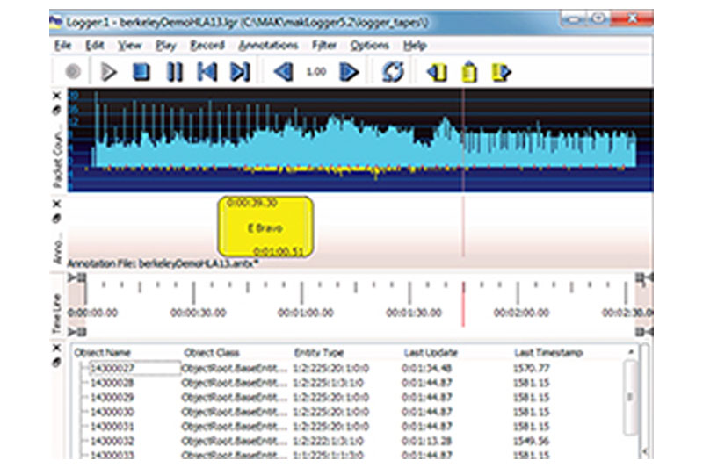Click the upper right timeline end marker
The image size is (703, 468).
pos(644,278)
